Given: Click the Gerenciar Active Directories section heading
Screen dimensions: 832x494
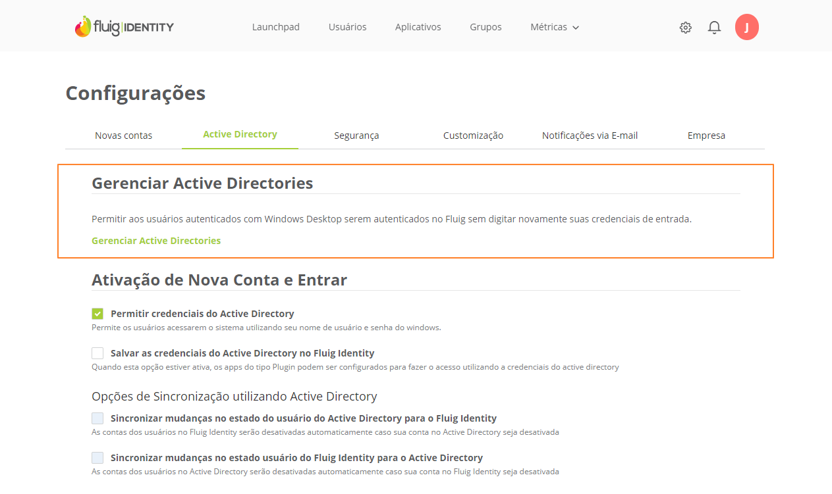Looking at the screenshot, I should point(202,183).
